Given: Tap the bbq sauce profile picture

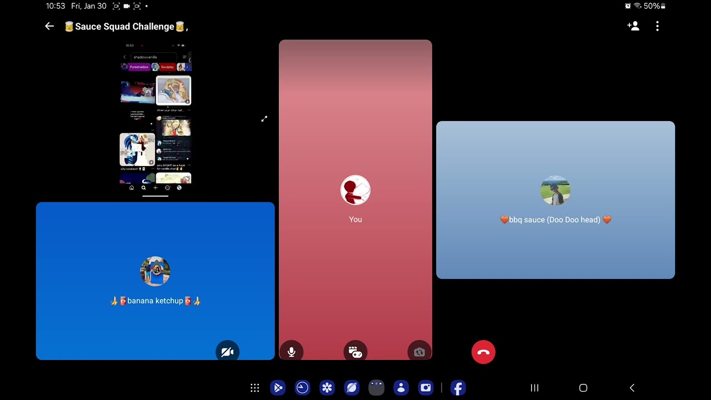Looking at the screenshot, I should (555, 190).
